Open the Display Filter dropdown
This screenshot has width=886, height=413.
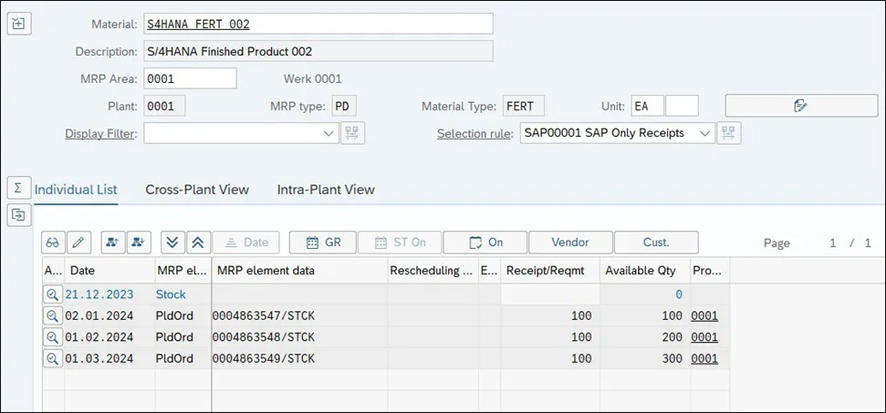coord(329,133)
